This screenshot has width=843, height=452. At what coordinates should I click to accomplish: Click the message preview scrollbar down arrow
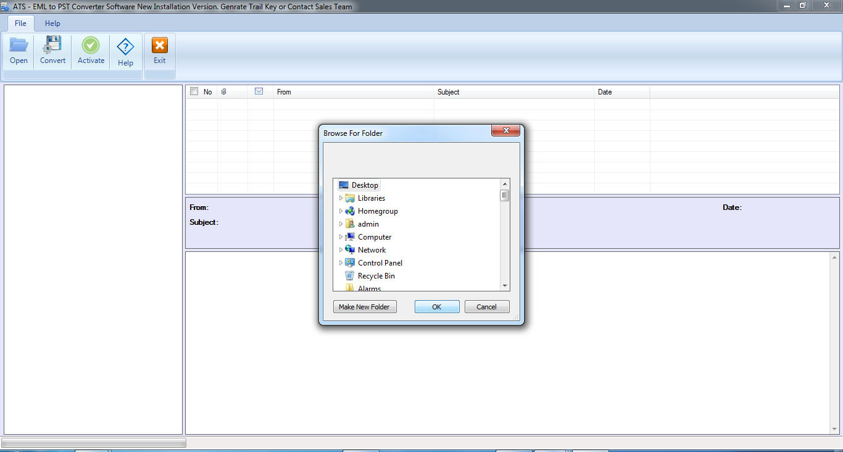pos(835,429)
